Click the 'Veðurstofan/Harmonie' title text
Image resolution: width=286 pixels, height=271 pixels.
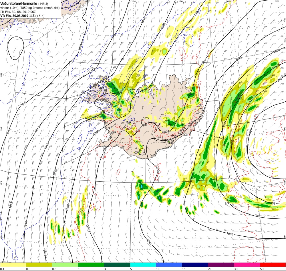(19, 3)
